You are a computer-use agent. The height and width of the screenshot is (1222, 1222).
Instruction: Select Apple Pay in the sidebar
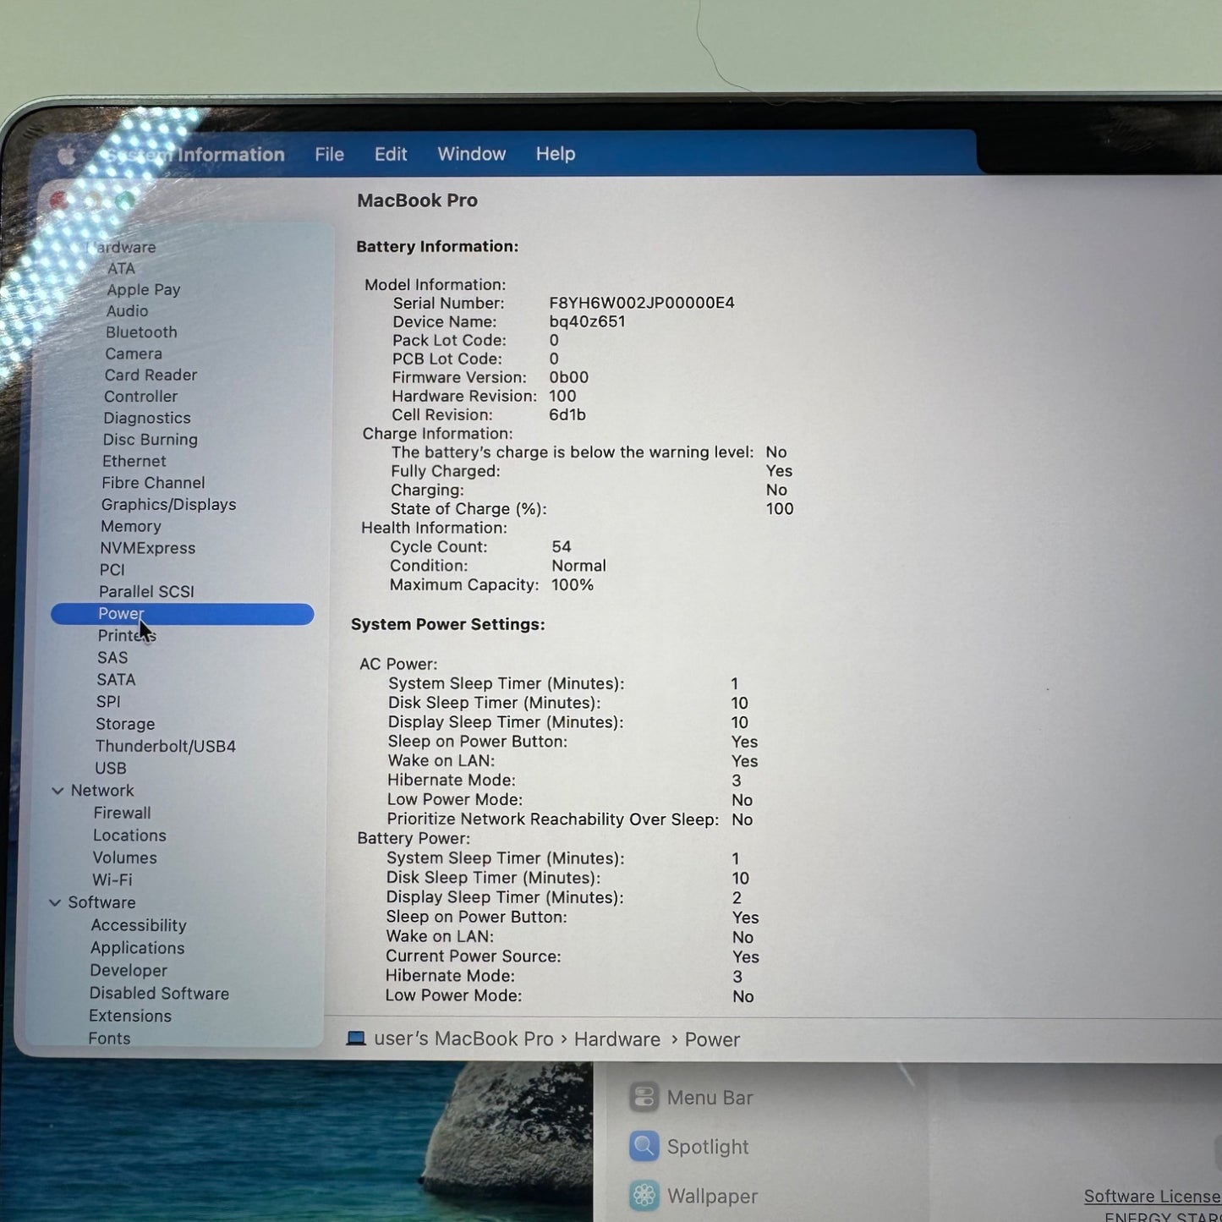click(x=143, y=289)
